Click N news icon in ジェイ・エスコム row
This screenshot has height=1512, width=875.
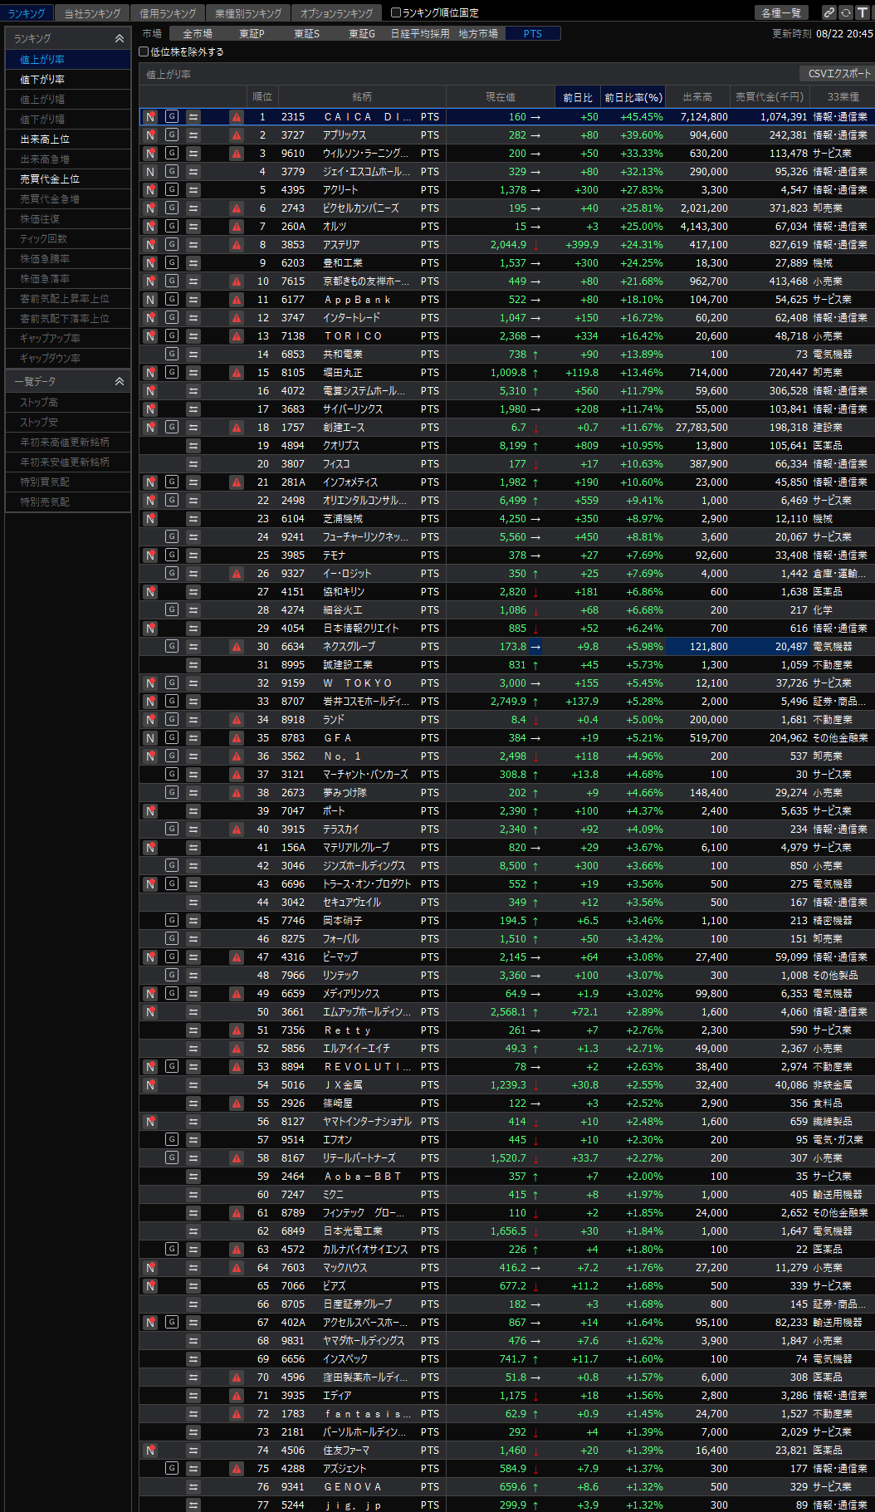click(150, 172)
